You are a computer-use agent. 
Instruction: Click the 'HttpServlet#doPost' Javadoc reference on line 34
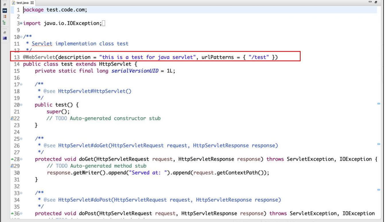coord(85,200)
